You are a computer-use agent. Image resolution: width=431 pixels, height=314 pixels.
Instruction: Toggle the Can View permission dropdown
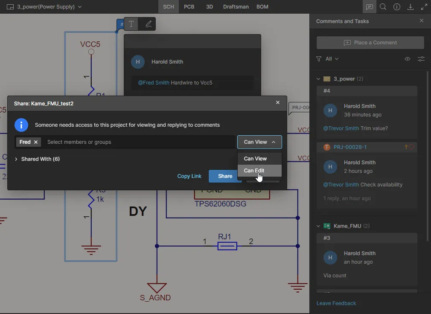tap(259, 142)
